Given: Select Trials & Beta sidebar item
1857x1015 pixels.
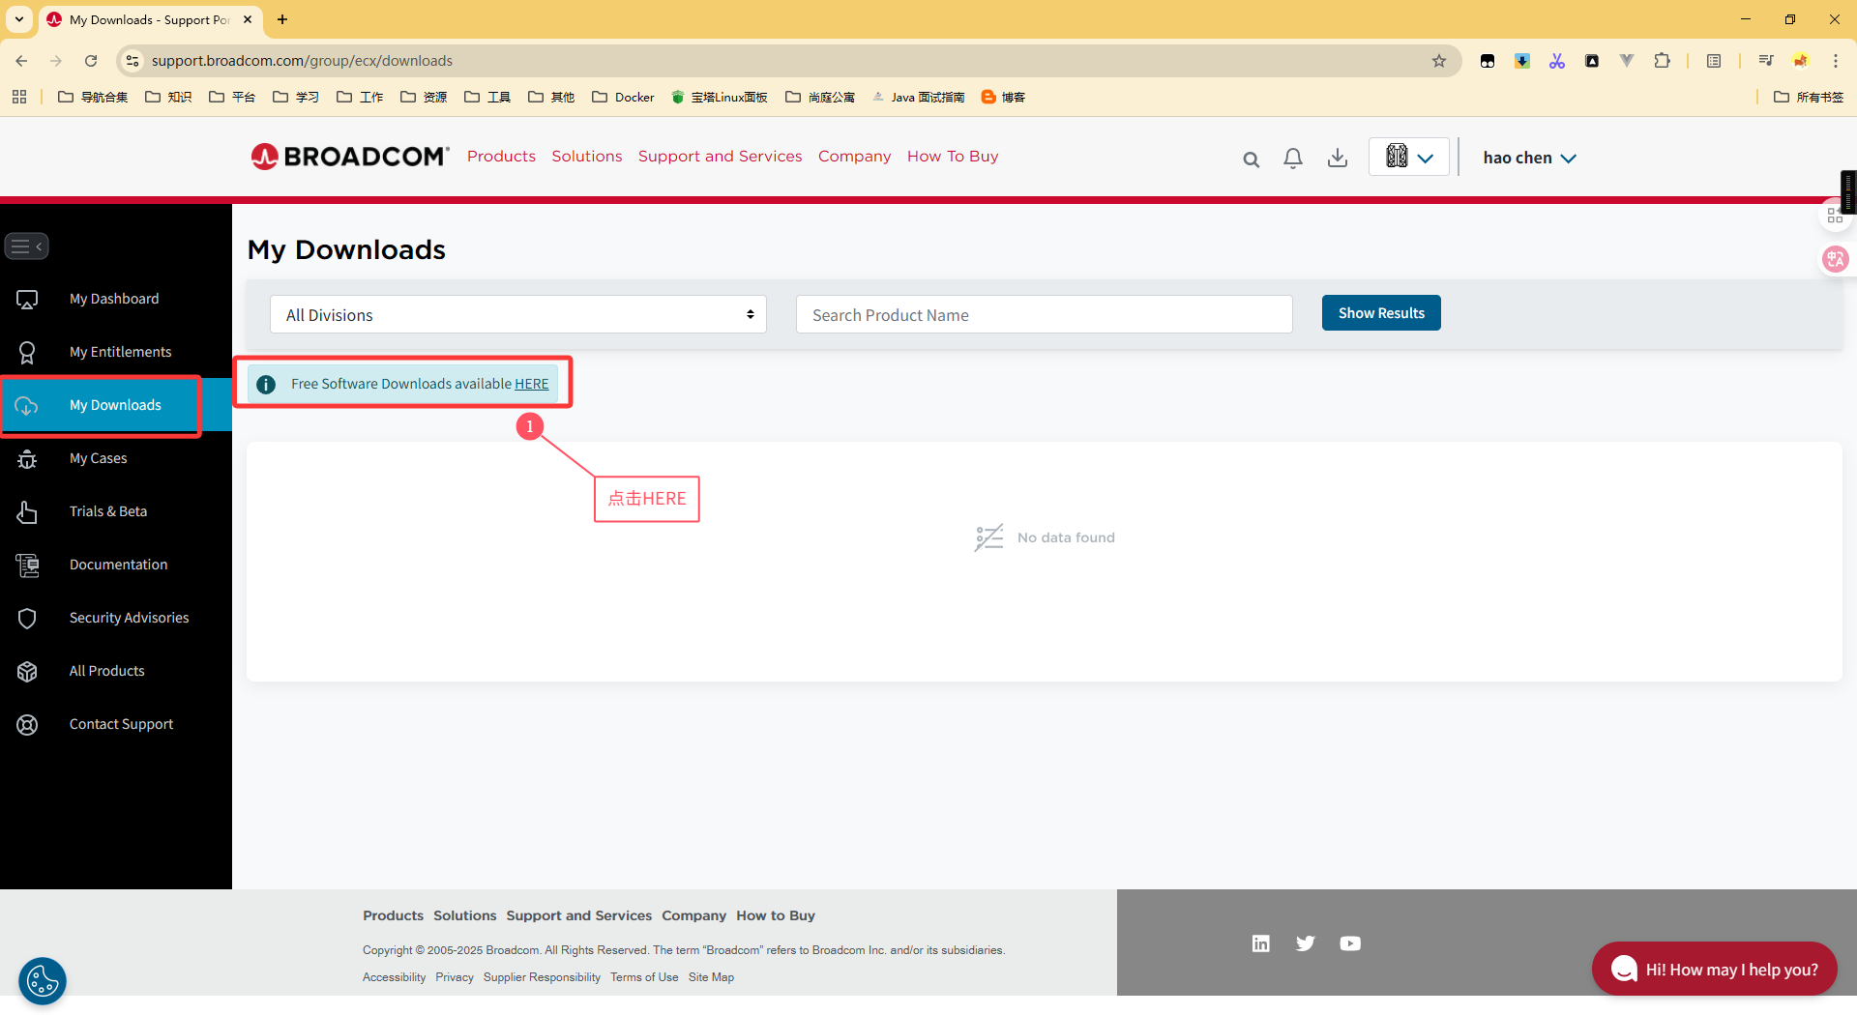Looking at the screenshot, I should (x=108, y=511).
